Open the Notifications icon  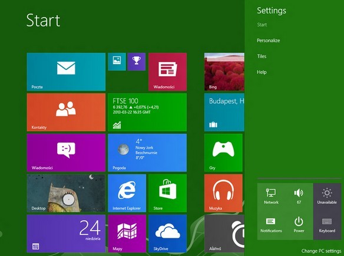pos(271,225)
